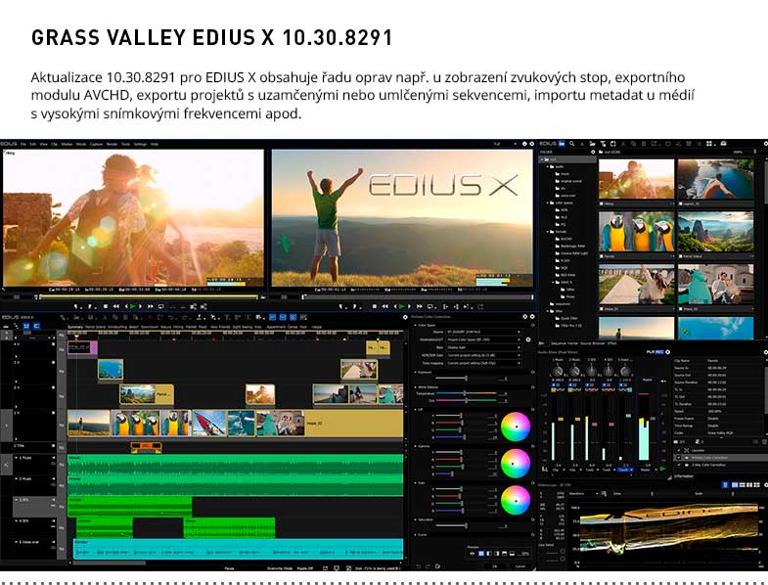Toggle the 3-Way Color Correction effect checkbox
Viewport: 768px width, 585px height.
[679, 465]
